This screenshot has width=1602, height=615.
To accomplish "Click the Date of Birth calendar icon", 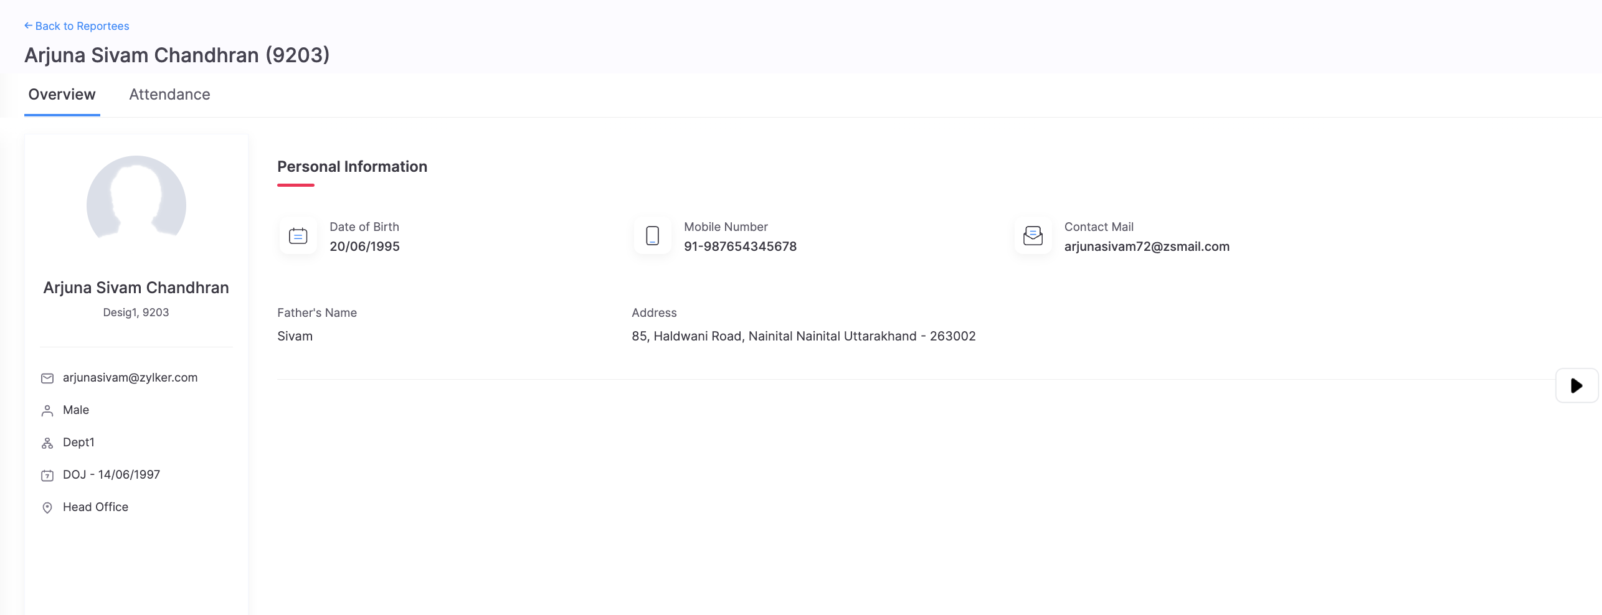I will tap(298, 236).
